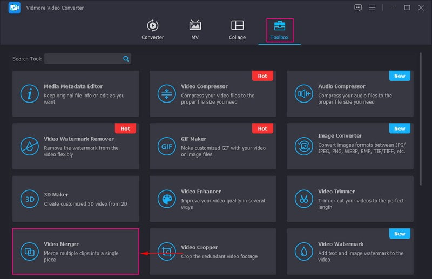Open the Video Watermark droplet icon

[x=303, y=251]
